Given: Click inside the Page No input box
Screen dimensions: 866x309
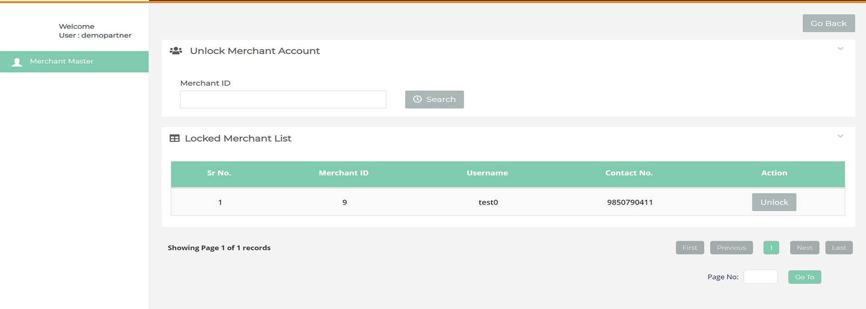Looking at the screenshot, I should point(760,277).
